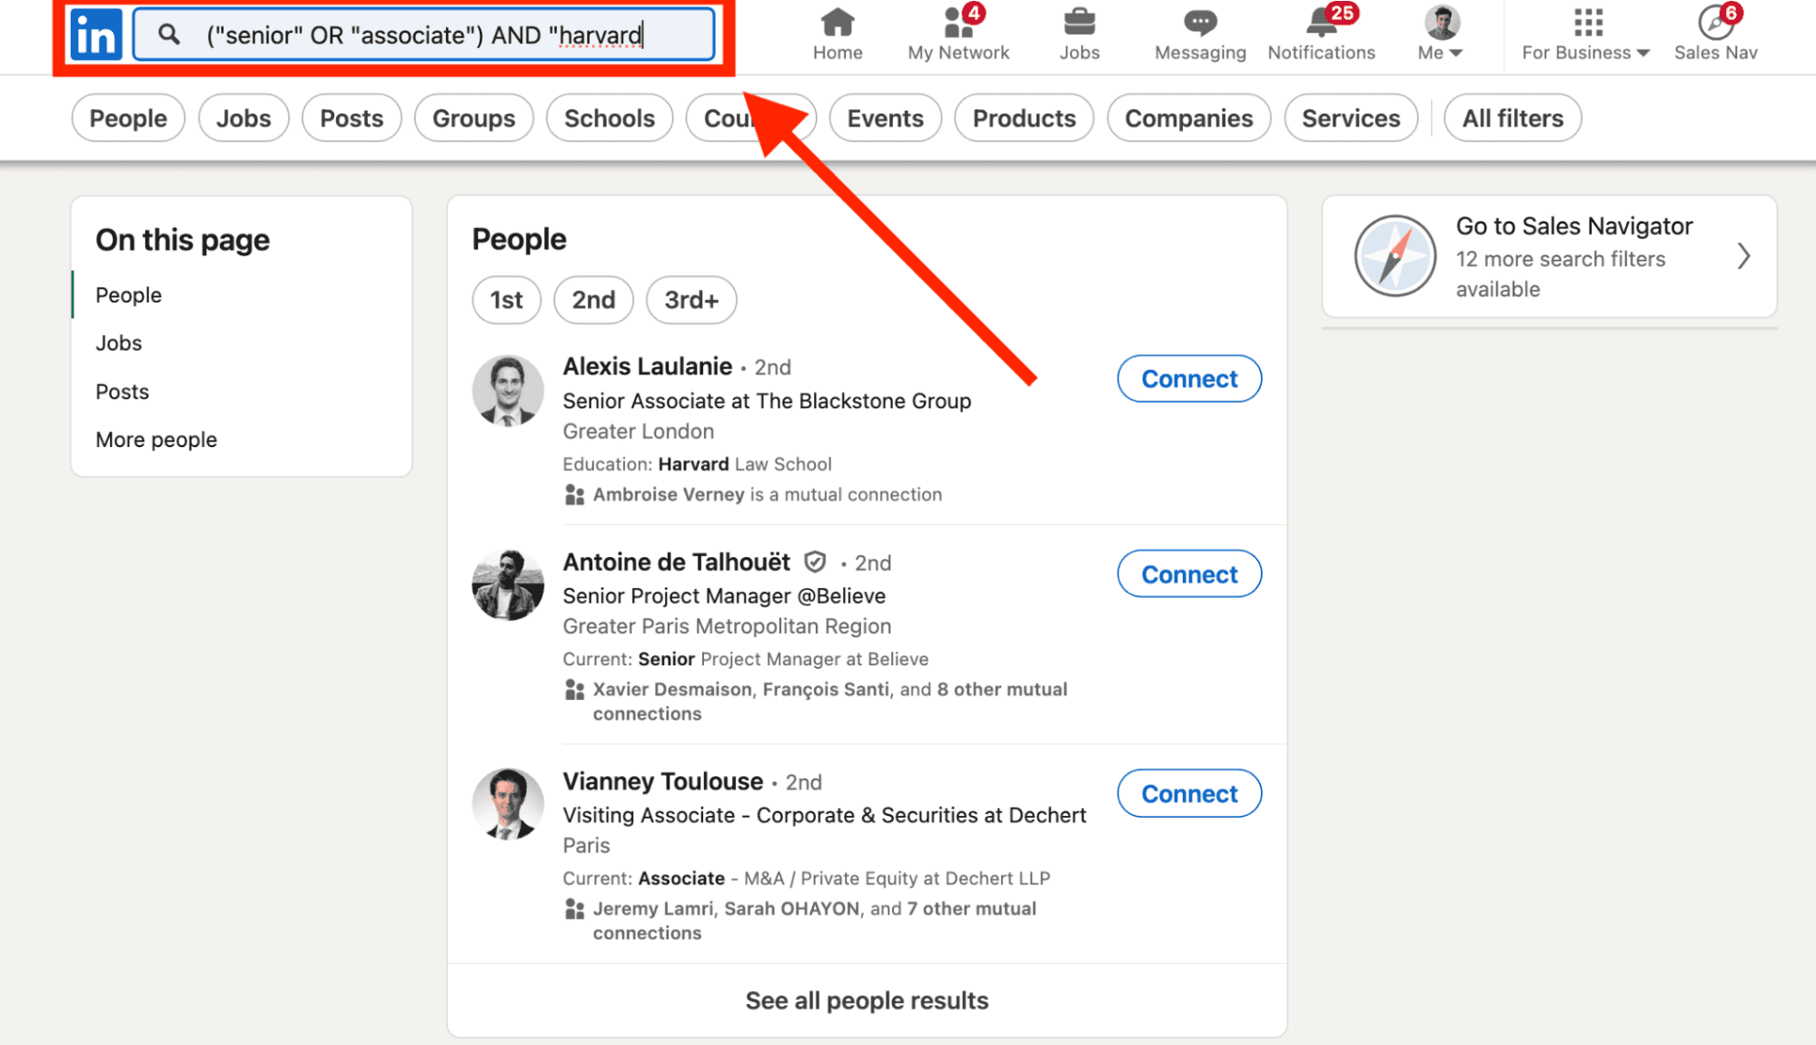Click mutual connections icon under Antoine de Talhouët
Image resolution: width=1816 pixels, height=1045 pixels.
[574, 690]
